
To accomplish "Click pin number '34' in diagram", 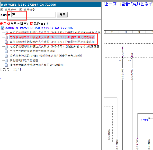I will pyautogui.click(x=120, y=61).
